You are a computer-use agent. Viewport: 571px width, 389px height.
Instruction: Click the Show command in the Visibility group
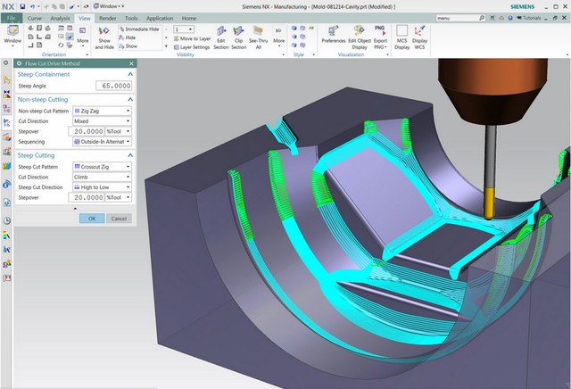pos(128,46)
